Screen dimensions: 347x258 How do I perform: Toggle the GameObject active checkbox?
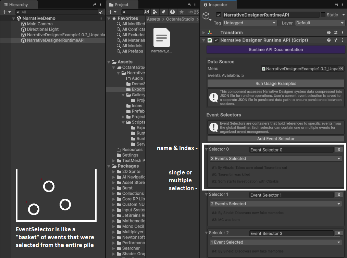click(x=219, y=15)
